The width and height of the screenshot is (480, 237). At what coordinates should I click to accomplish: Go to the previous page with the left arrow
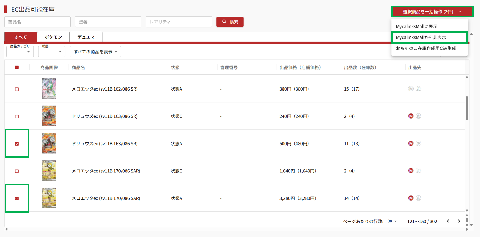(x=448, y=221)
